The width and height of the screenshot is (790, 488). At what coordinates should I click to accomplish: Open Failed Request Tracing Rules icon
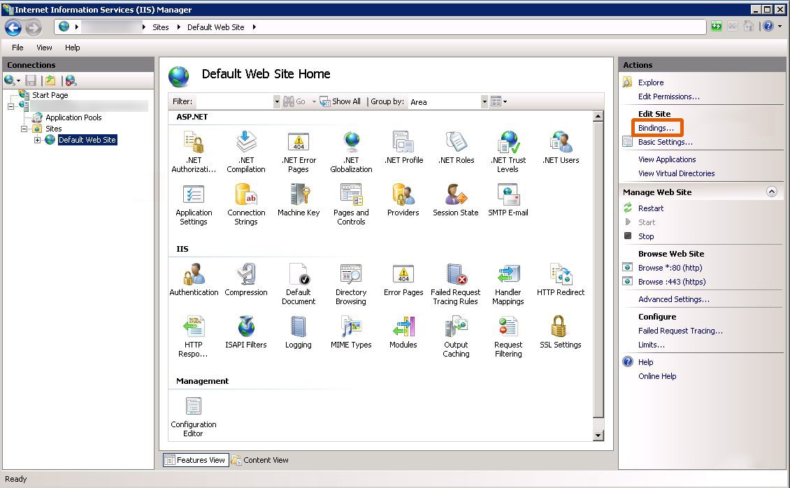[456, 275]
